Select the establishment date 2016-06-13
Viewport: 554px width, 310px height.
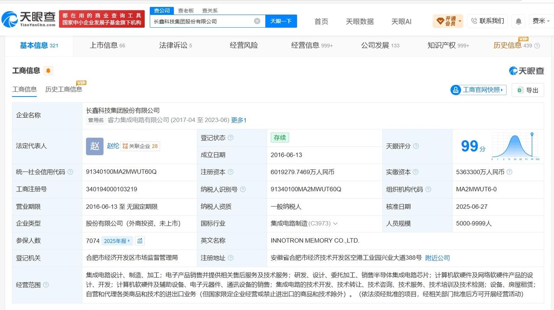287,155
